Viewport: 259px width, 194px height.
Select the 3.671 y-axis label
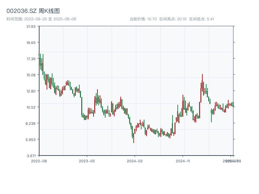[x=31, y=156]
